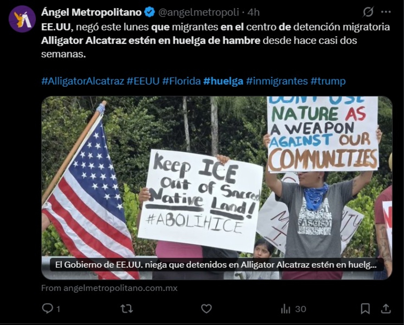Screen dimensions: 404x325
Task: Open the #inmigrantes hashtag
Action: coord(277,81)
